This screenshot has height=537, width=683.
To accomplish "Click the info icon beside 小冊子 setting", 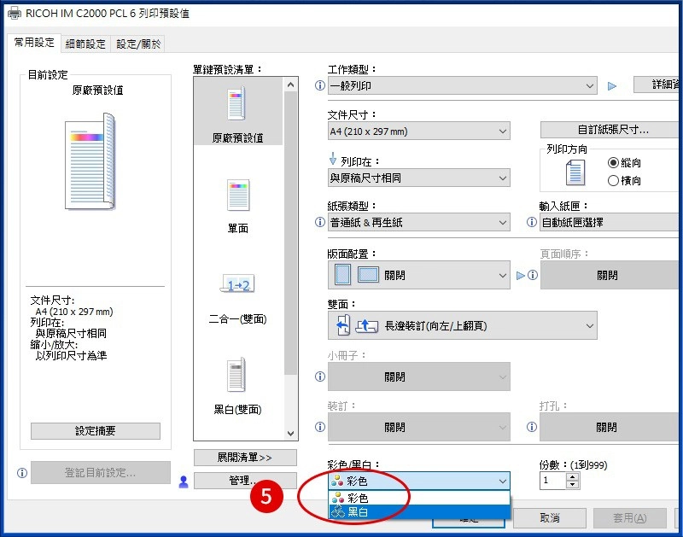I will tap(319, 376).
